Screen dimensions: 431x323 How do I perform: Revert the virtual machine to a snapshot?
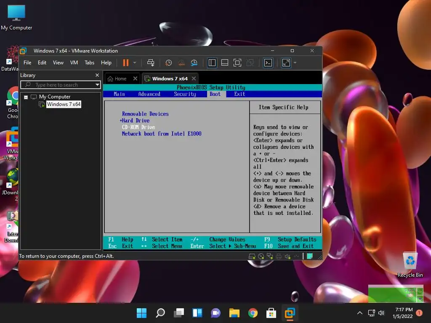(x=181, y=63)
